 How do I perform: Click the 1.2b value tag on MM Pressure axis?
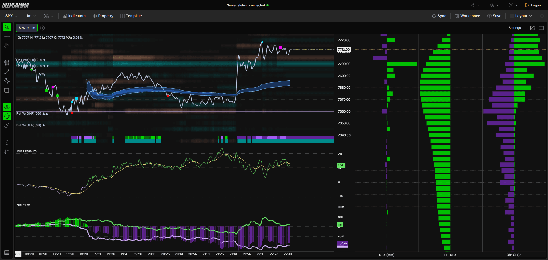point(341,165)
